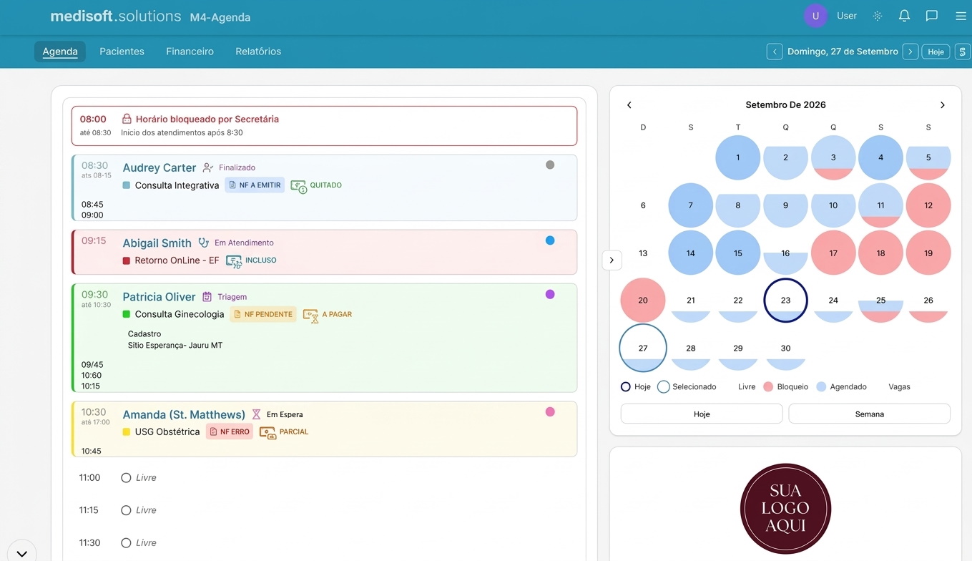Select September 15 in the calendar
This screenshot has height=561, width=972.
pos(738,253)
